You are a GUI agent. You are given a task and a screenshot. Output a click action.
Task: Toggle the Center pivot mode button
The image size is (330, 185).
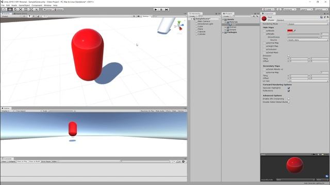(x=48, y=10)
